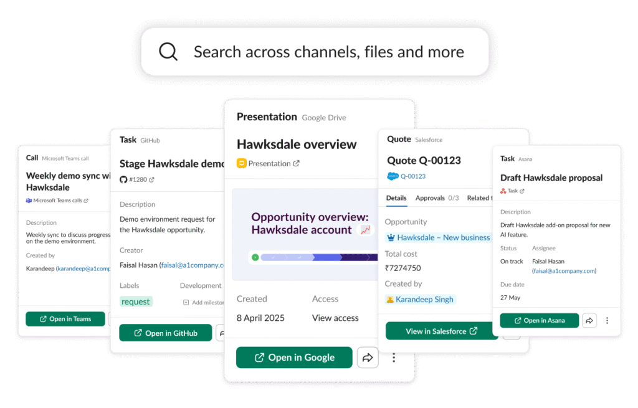Viewport: 638px width, 408px height.
Task: Click the magnifying glass search icon
Action: (168, 52)
